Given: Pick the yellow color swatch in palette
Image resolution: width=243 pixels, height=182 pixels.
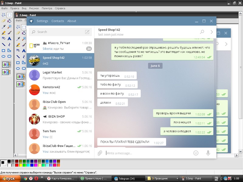Looking at the screenshot, I should coord(20,165).
